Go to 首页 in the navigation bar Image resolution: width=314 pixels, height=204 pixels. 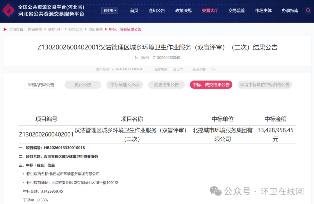click(134, 11)
